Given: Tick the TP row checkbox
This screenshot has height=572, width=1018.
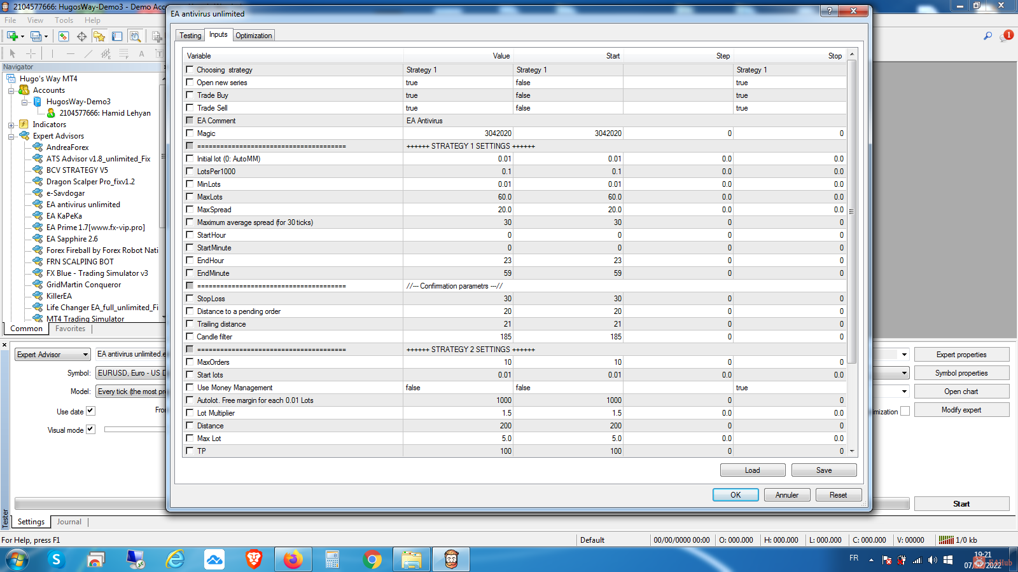Looking at the screenshot, I should (190, 451).
